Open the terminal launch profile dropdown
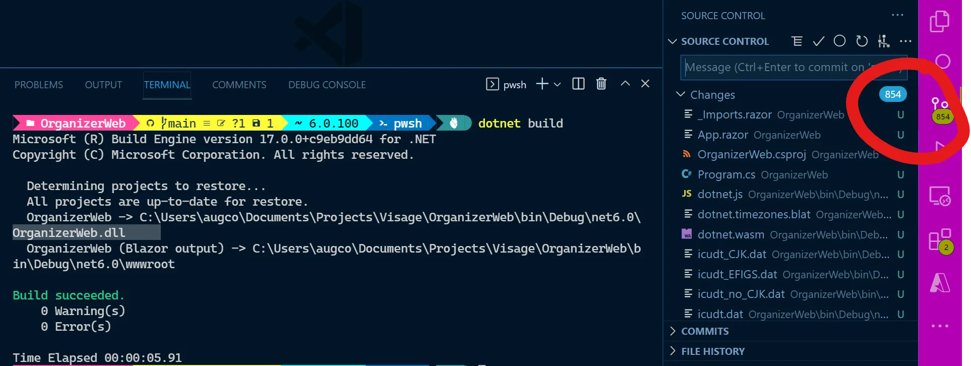The width and height of the screenshot is (971, 366). [x=557, y=85]
